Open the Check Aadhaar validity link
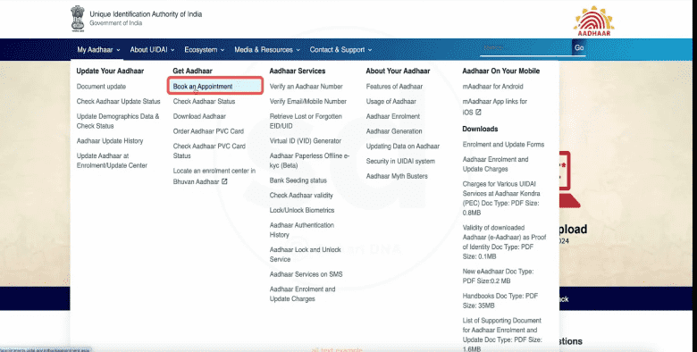697x352 pixels. (x=301, y=195)
